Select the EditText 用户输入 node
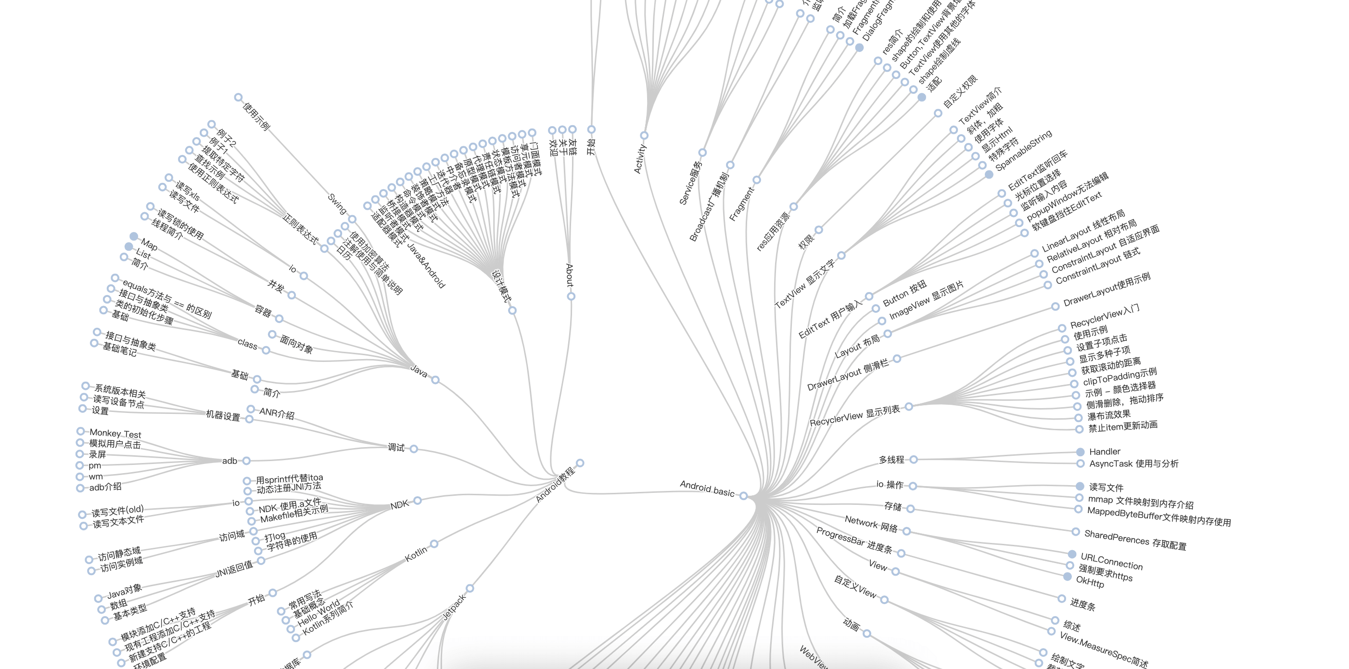 pyautogui.click(x=869, y=296)
